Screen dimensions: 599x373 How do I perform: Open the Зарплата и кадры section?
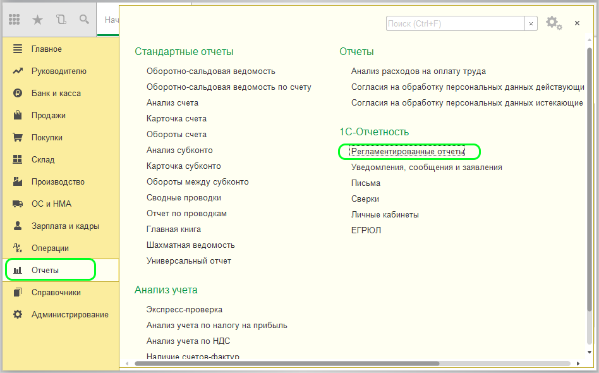coord(65,226)
